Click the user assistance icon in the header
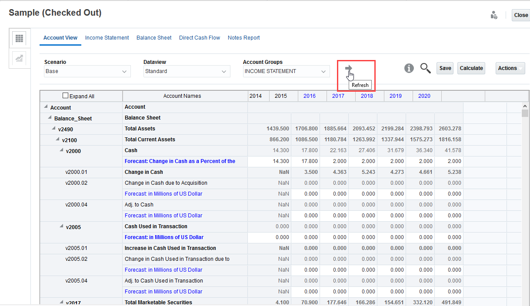Screen dimensions: 530x306 [493, 14]
